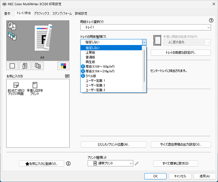The width and height of the screenshot is (218, 182).
Task: Select ユーザー定義 3 option
Action: 111,90
